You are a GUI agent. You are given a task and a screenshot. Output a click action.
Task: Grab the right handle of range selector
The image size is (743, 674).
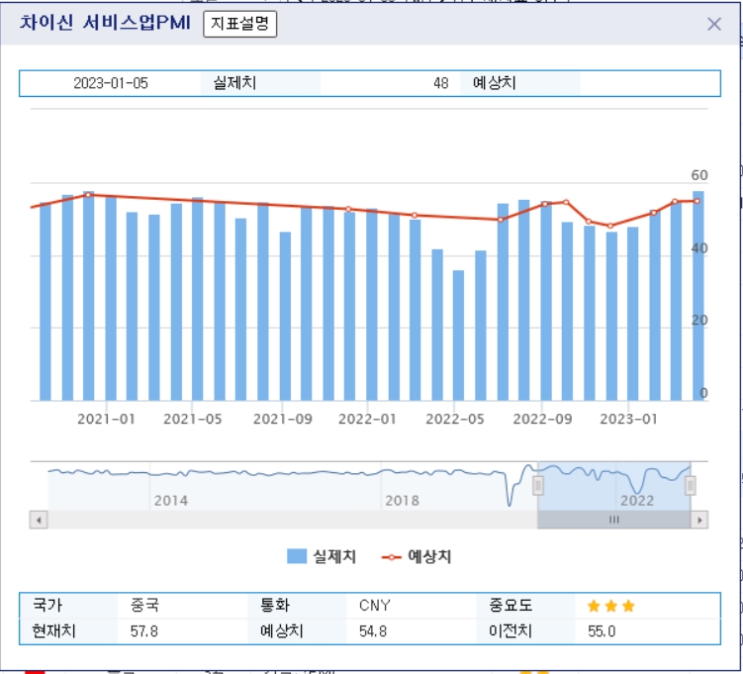click(691, 485)
